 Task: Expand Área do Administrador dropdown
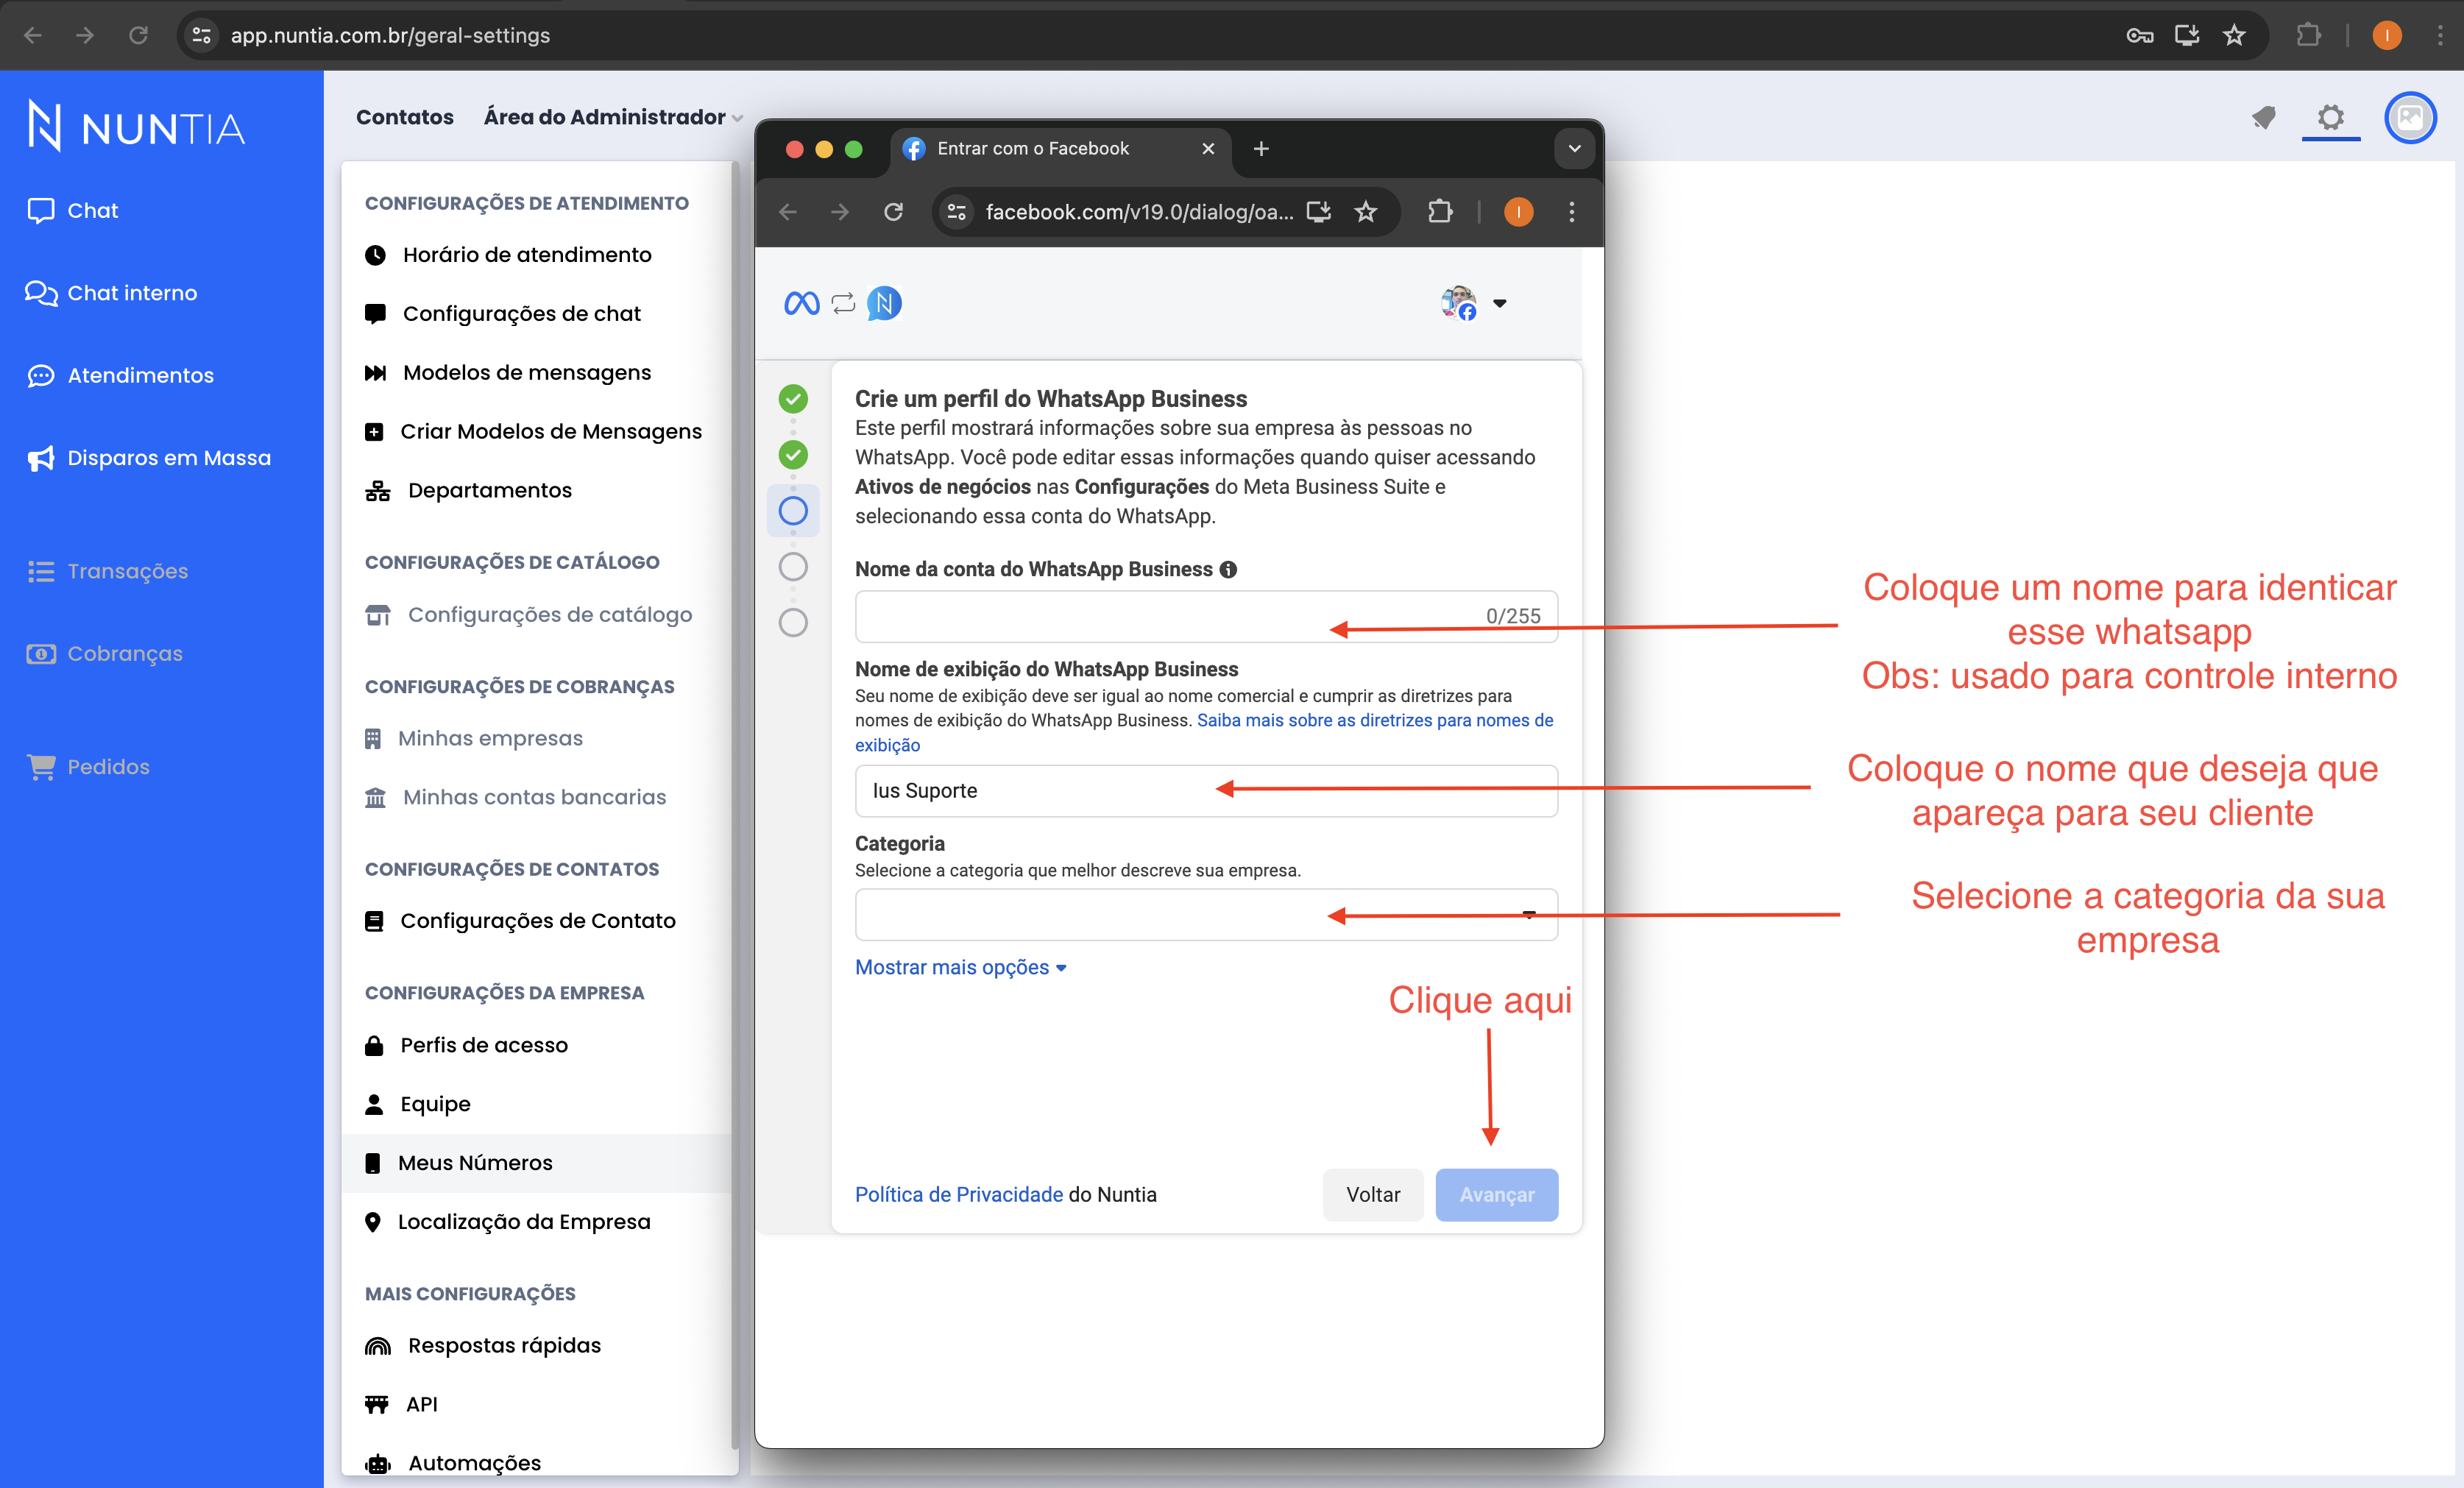coord(613,117)
